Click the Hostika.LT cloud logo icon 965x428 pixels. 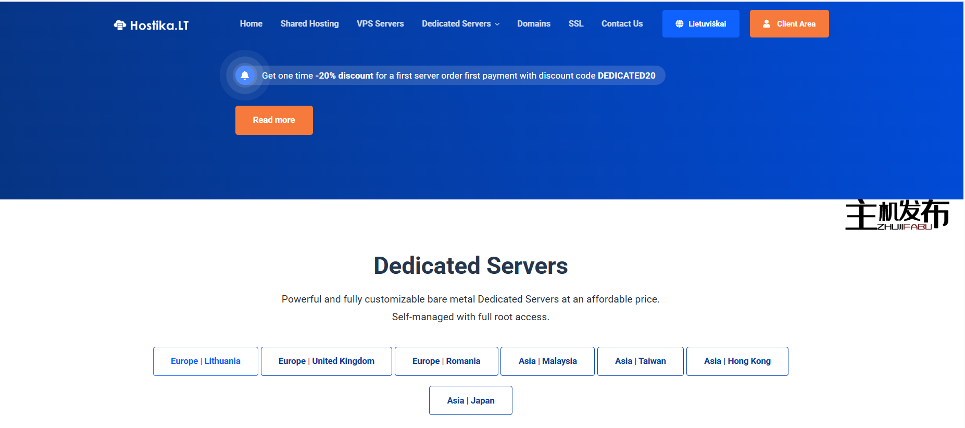pyautogui.click(x=120, y=25)
